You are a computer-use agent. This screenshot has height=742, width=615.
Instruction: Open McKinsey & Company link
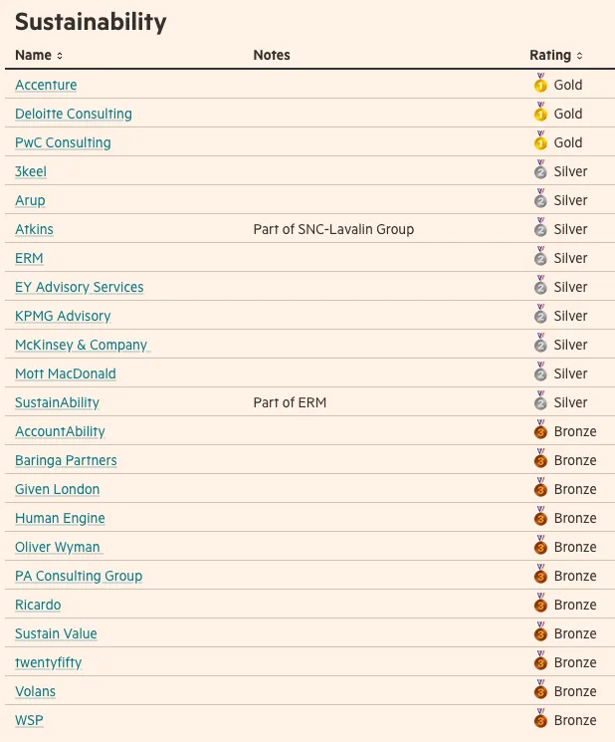coord(82,345)
